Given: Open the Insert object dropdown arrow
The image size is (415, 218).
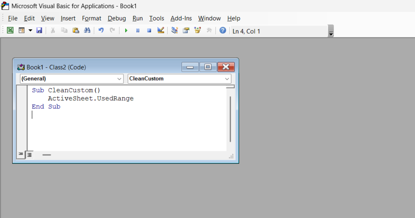Looking at the screenshot, I should 30,30.
